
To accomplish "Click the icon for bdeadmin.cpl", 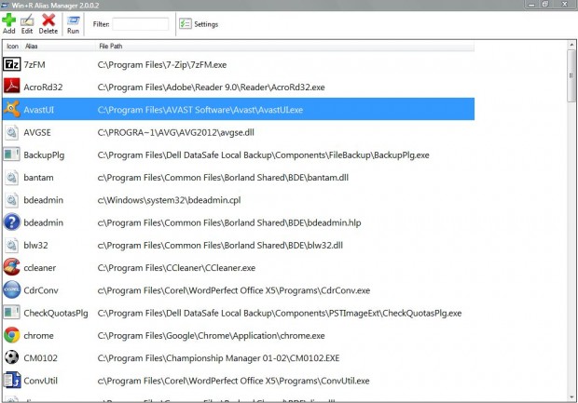I will click(x=11, y=200).
